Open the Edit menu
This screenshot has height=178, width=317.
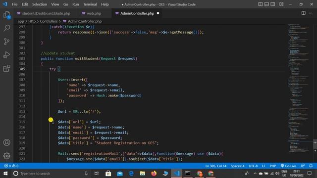pos(25,4)
